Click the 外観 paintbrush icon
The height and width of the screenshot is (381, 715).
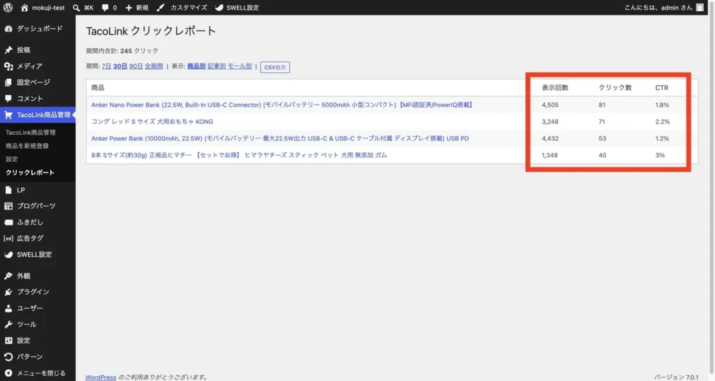click(8, 276)
